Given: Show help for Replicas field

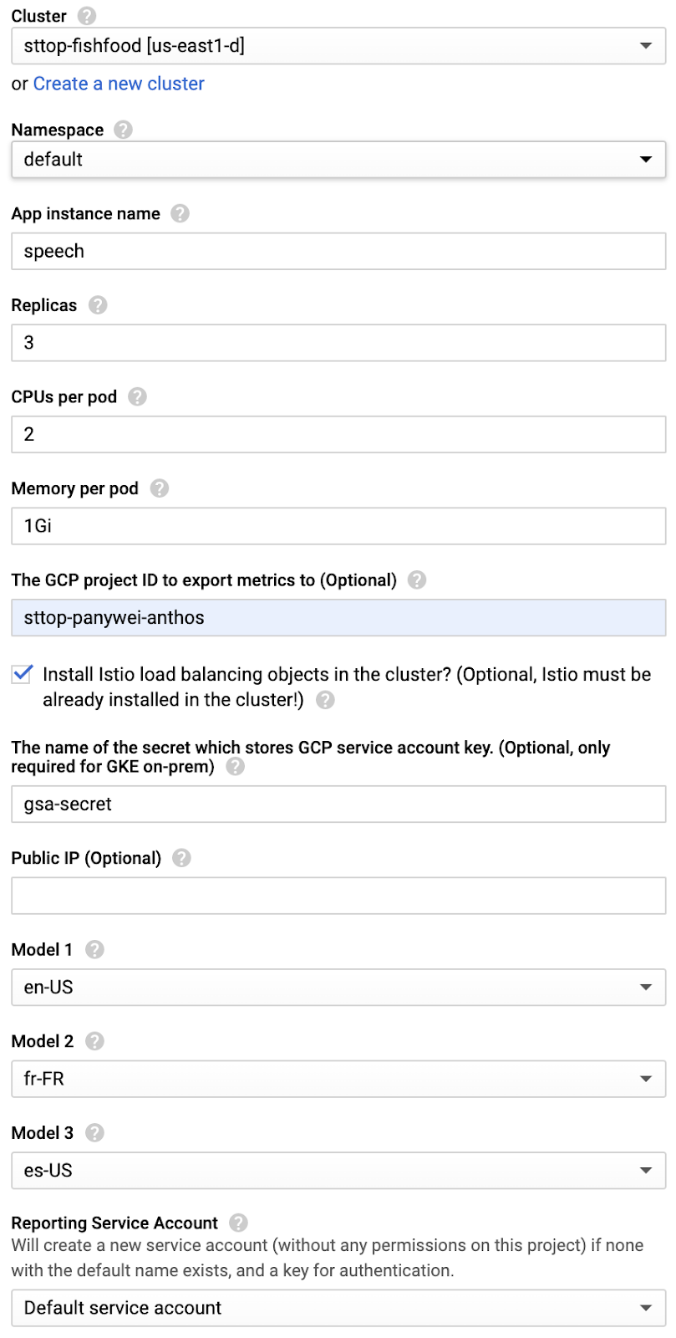Looking at the screenshot, I should click(x=98, y=305).
